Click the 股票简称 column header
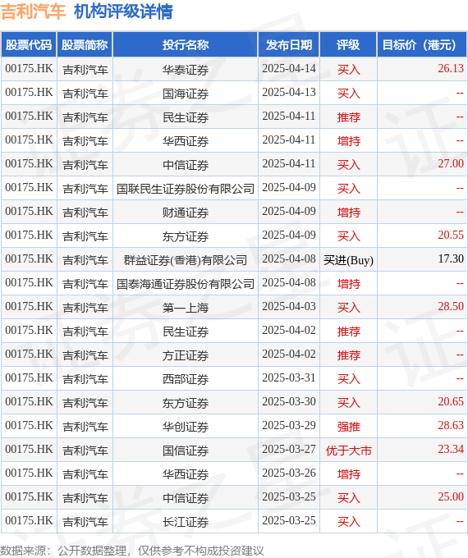 85,45
